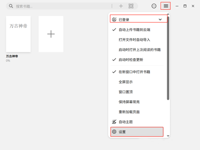Click the auto theme icon

click(x=114, y=122)
